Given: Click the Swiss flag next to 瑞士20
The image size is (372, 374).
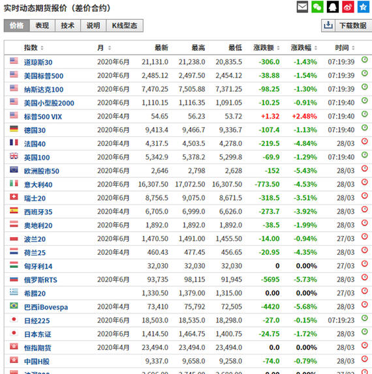Looking at the screenshot, I should [14, 197].
